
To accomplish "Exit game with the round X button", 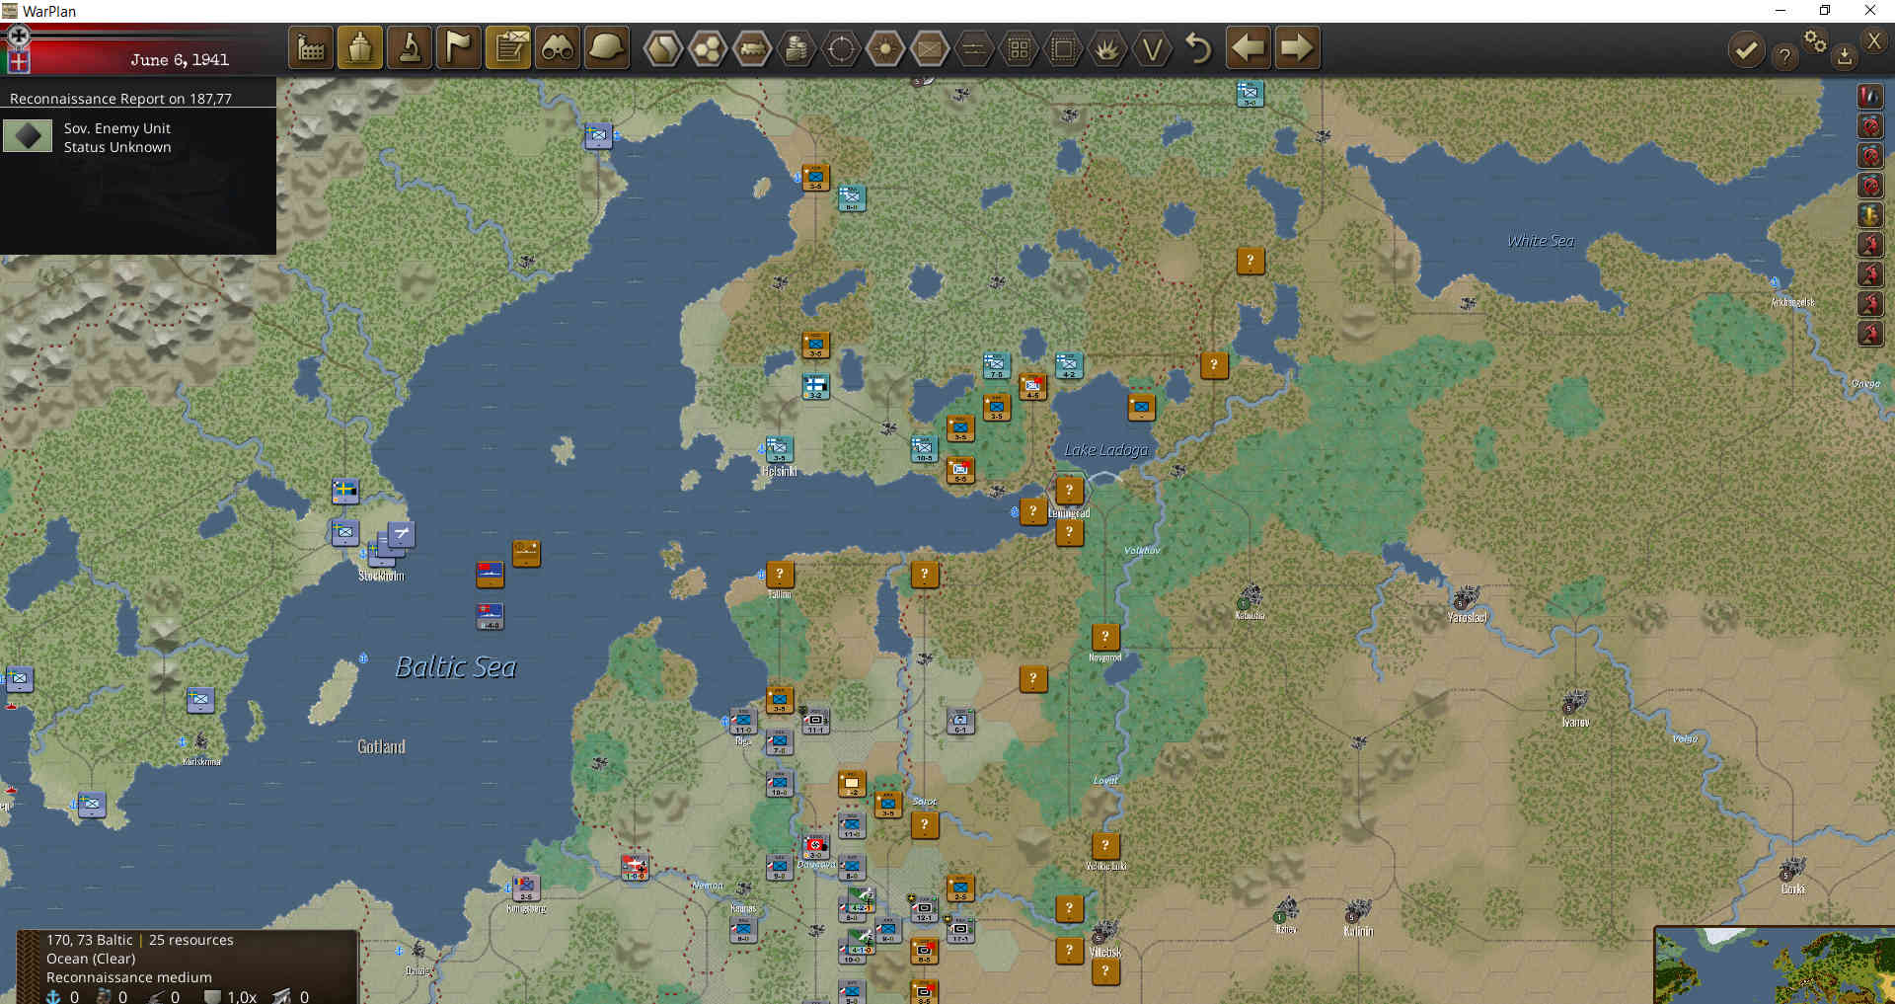I will tap(1873, 40).
